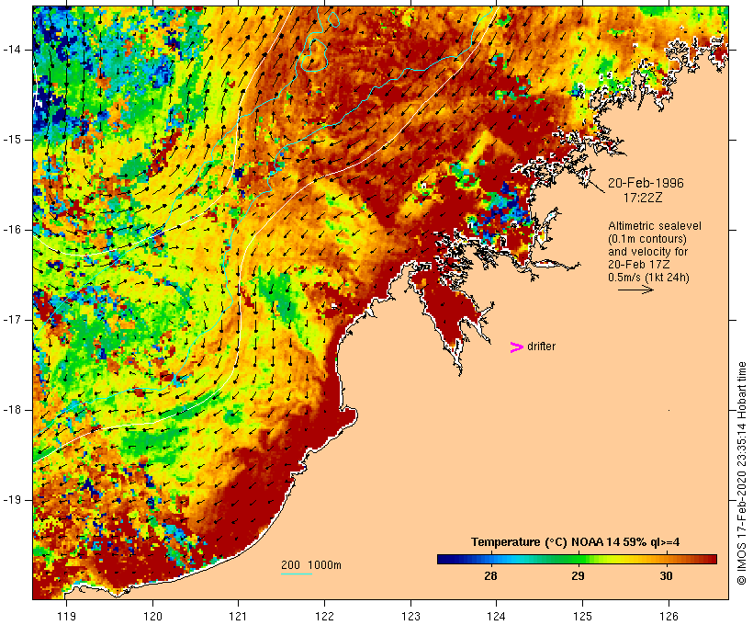Image resolution: width=753 pixels, height=625 pixels.
Task: Click the '30' color bar value
Action: [666, 575]
